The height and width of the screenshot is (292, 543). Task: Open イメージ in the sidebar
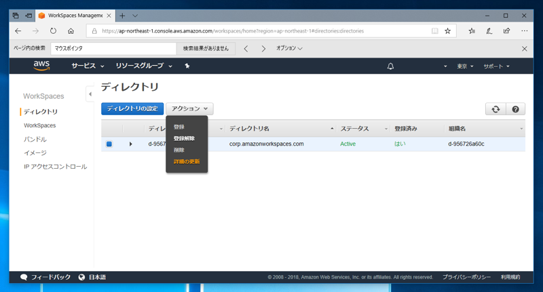(35, 152)
